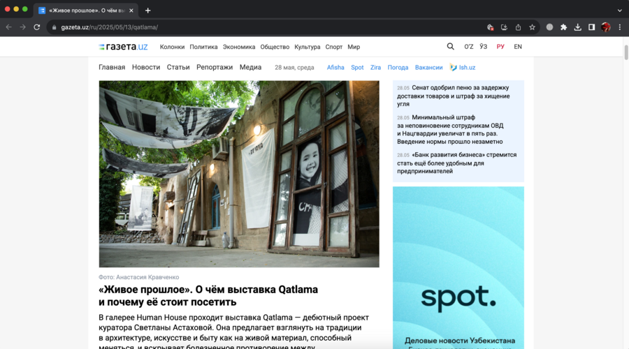Viewport: 629px width, 349px height.
Task: Click the Ish.uz logo link
Action: point(463,67)
